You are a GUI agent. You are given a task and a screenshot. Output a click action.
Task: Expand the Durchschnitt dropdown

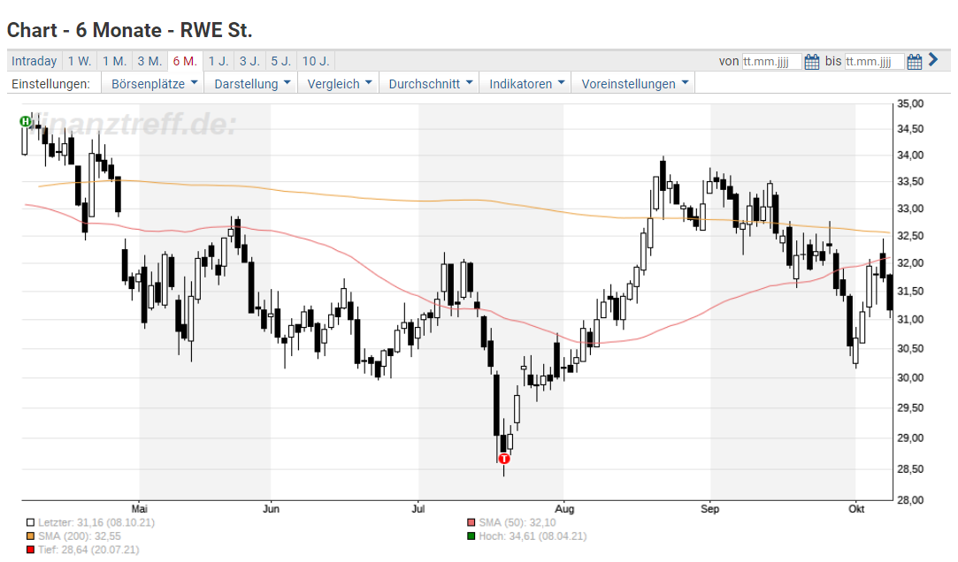point(430,84)
